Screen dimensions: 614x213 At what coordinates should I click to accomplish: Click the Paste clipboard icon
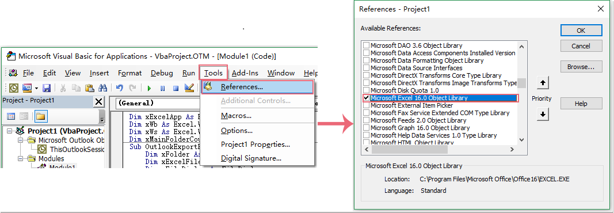pos(90,88)
